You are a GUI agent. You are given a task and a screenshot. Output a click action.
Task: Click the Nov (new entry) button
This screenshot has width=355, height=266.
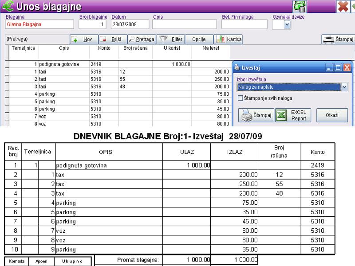click(83, 39)
